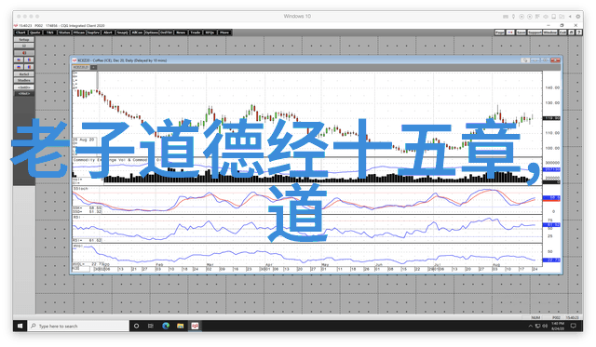Click the Refsd button in sidebar

pos(24,74)
